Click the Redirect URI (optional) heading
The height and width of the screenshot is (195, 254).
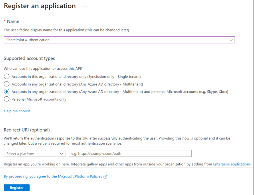point(27,130)
